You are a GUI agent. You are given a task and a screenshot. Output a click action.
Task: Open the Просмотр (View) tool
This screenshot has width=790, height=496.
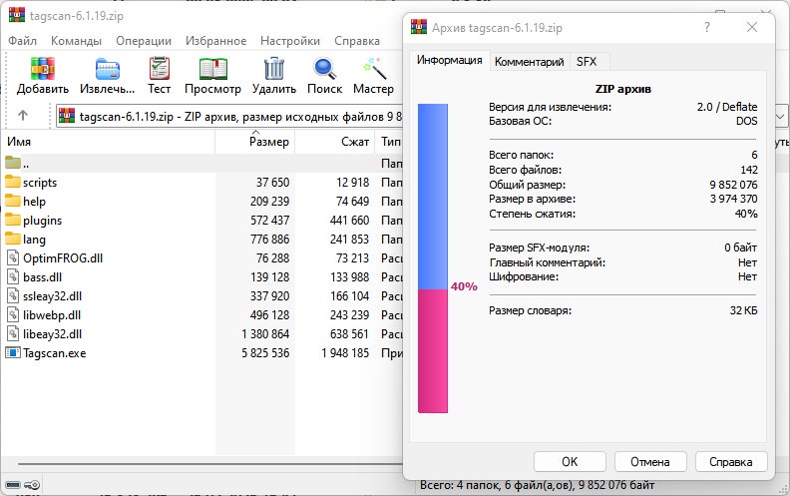(x=212, y=69)
